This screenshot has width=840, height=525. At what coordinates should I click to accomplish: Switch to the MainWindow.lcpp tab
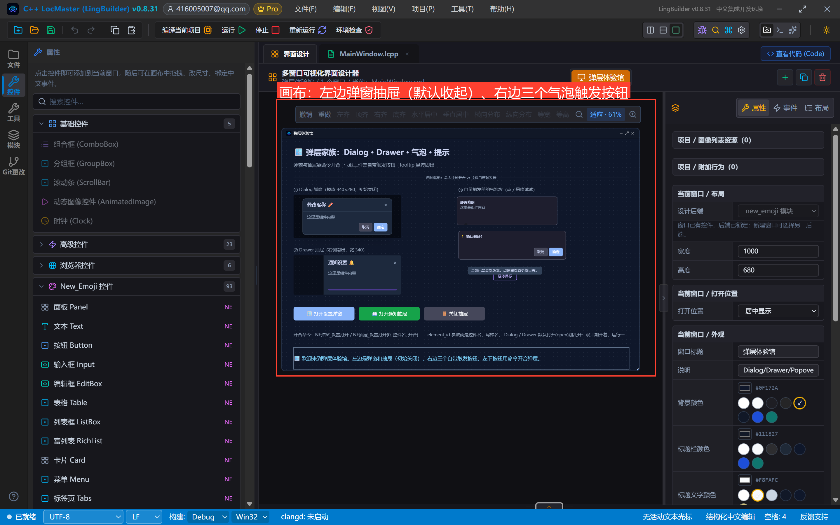[369, 54]
